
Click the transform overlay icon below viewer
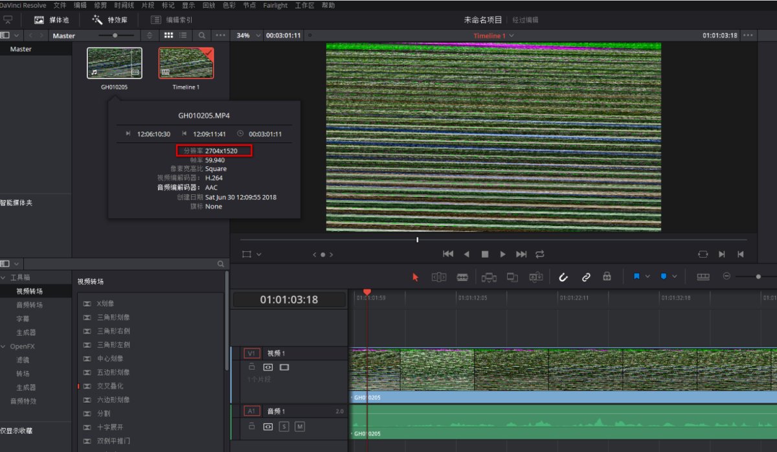click(x=246, y=254)
